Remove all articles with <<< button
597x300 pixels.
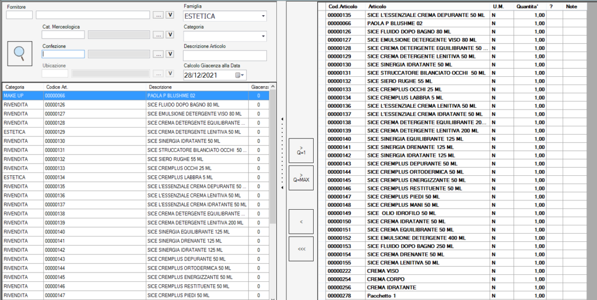(x=301, y=249)
